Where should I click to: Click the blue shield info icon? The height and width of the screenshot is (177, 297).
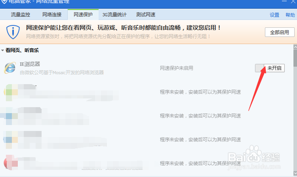coord(13,32)
